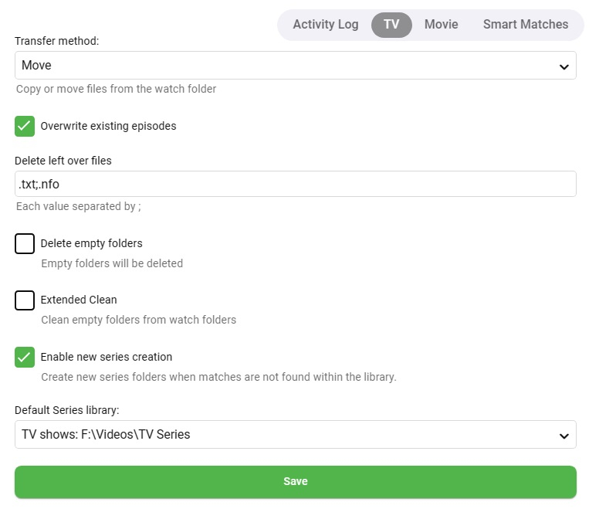Open the Activity Log tab
The width and height of the screenshot is (616, 519).
pos(325,25)
